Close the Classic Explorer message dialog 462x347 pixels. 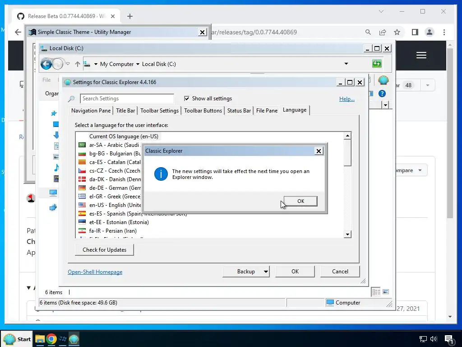tap(319, 151)
